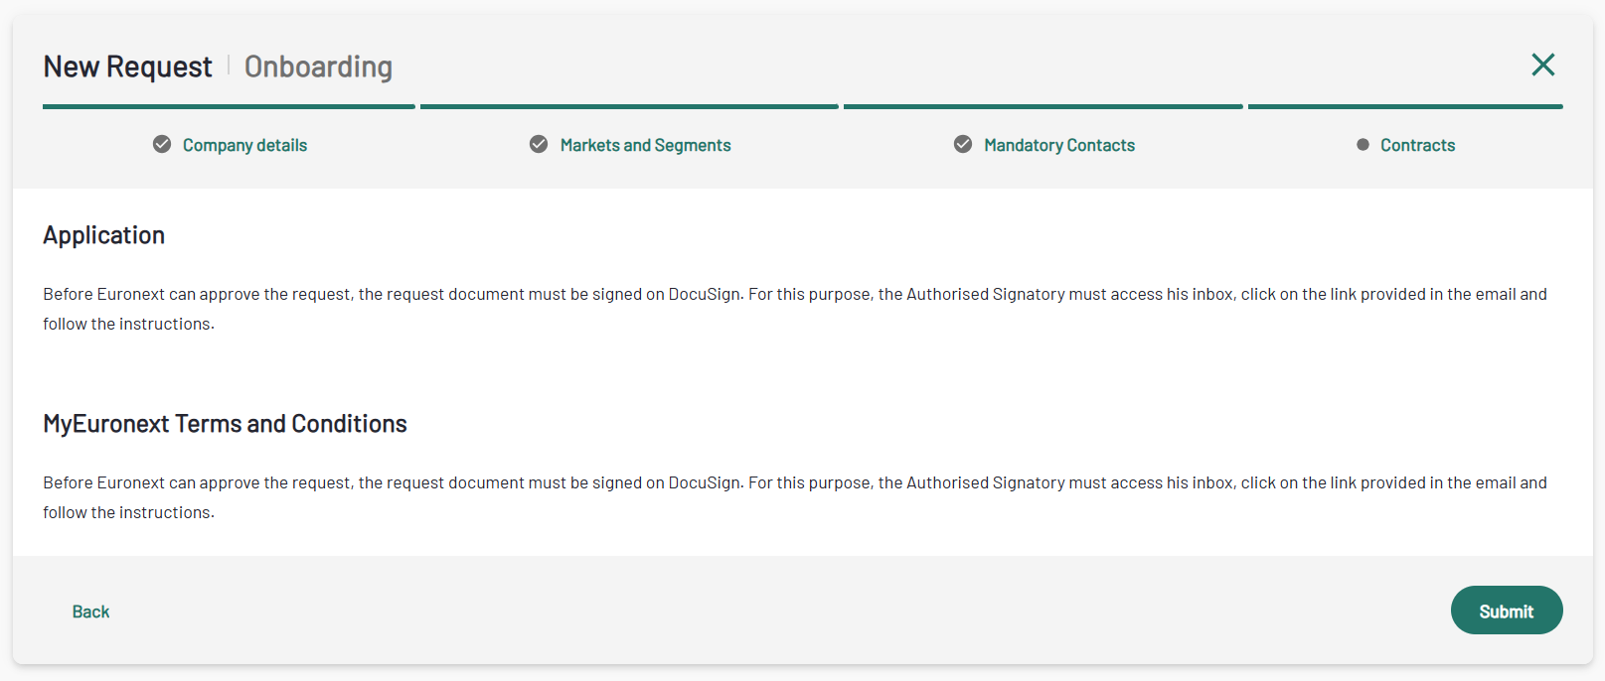Click the progress bar above Mandatory Contacts
Image resolution: width=1605 pixels, height=681 pixels.
[x=1043, y=106]
